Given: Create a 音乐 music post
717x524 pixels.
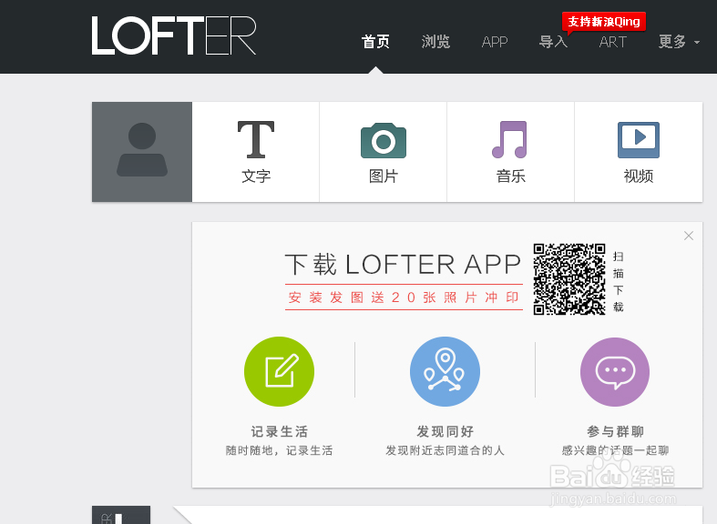Looking at the screenshot, I should tap(510, 152).
